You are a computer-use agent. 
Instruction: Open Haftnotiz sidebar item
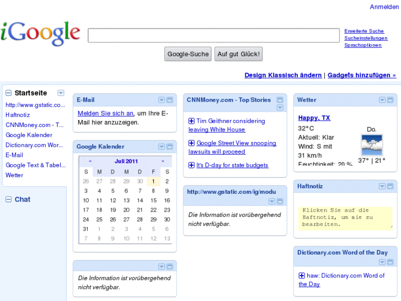point(18,115)
